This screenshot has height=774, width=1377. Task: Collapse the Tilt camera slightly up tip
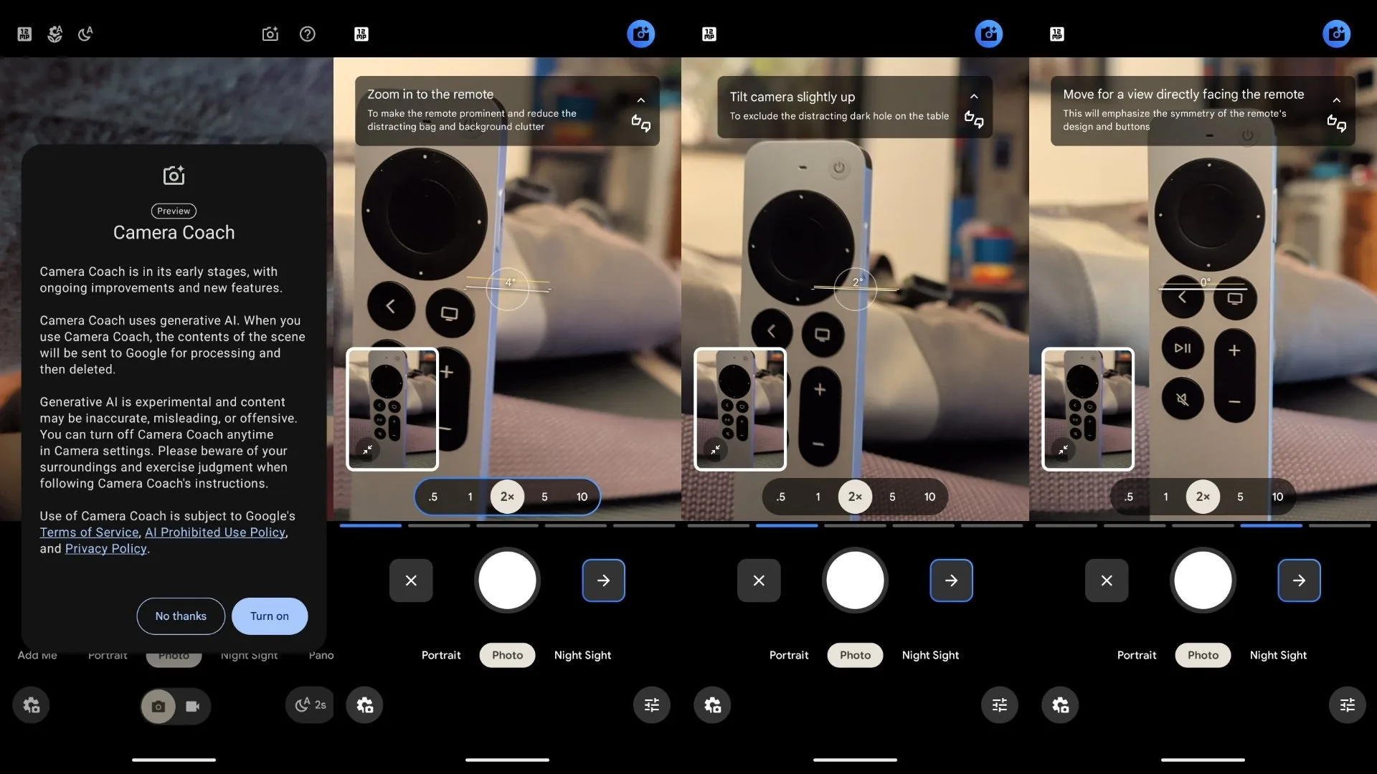point(974,97)
